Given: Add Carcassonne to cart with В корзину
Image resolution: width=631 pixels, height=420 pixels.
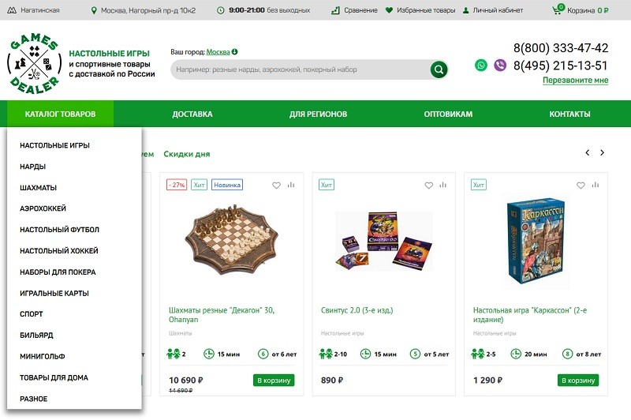Looking at the screenshot, I should [x=578, y=380].
